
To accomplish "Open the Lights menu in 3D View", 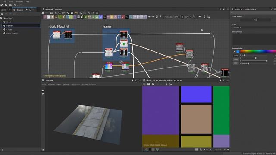I will pos(59,84).
